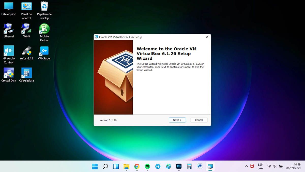Open the clock and date panel
The width and height of the screenshot is (305, 172).
(x=293, y=166)
